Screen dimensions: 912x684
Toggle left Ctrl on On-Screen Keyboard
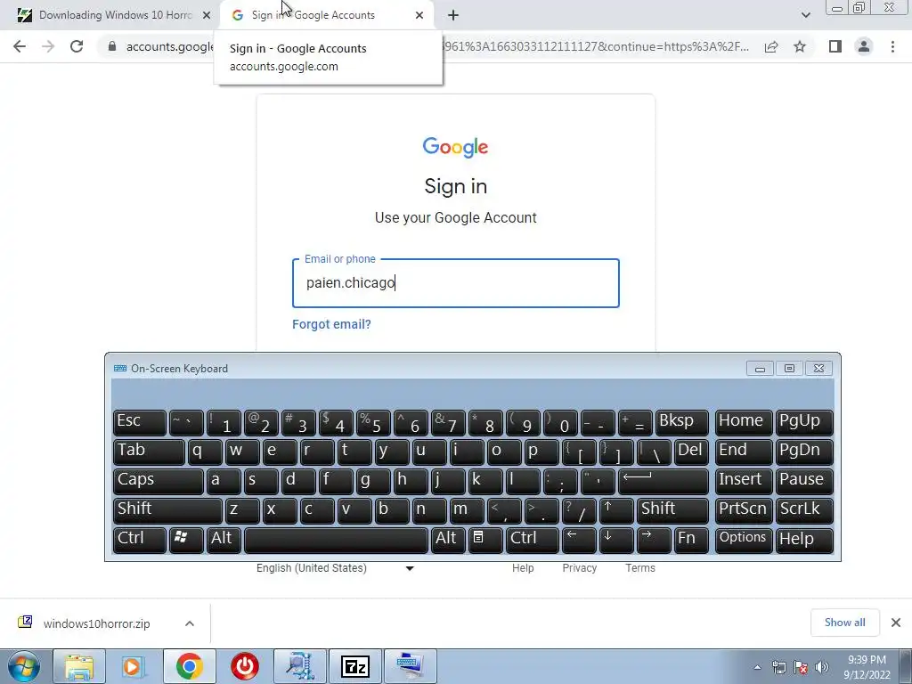pyautogui.click(x=140, y=540)
